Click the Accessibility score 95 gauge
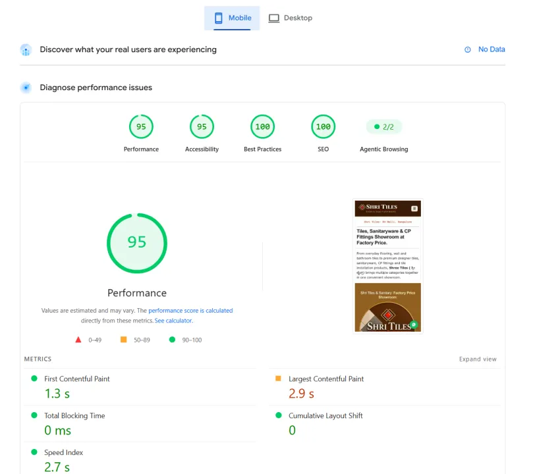 tap(202, 126)
